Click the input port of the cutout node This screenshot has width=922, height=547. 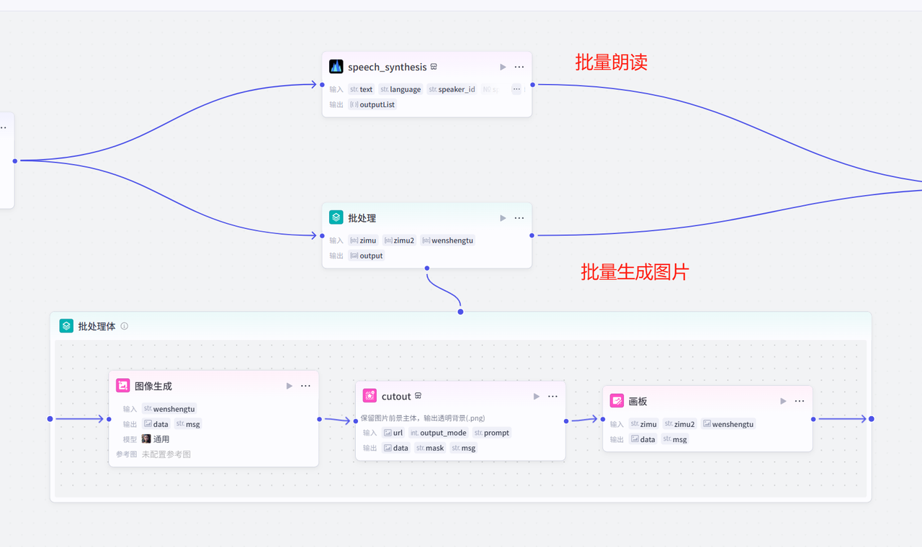[x=355, y=421]
